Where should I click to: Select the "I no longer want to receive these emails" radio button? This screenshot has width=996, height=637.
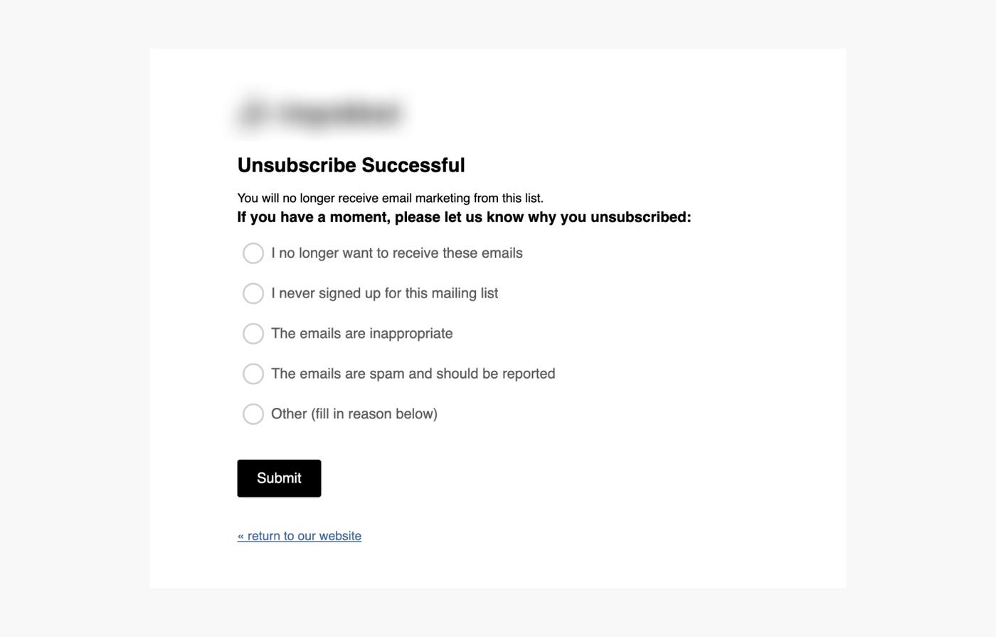253,253
